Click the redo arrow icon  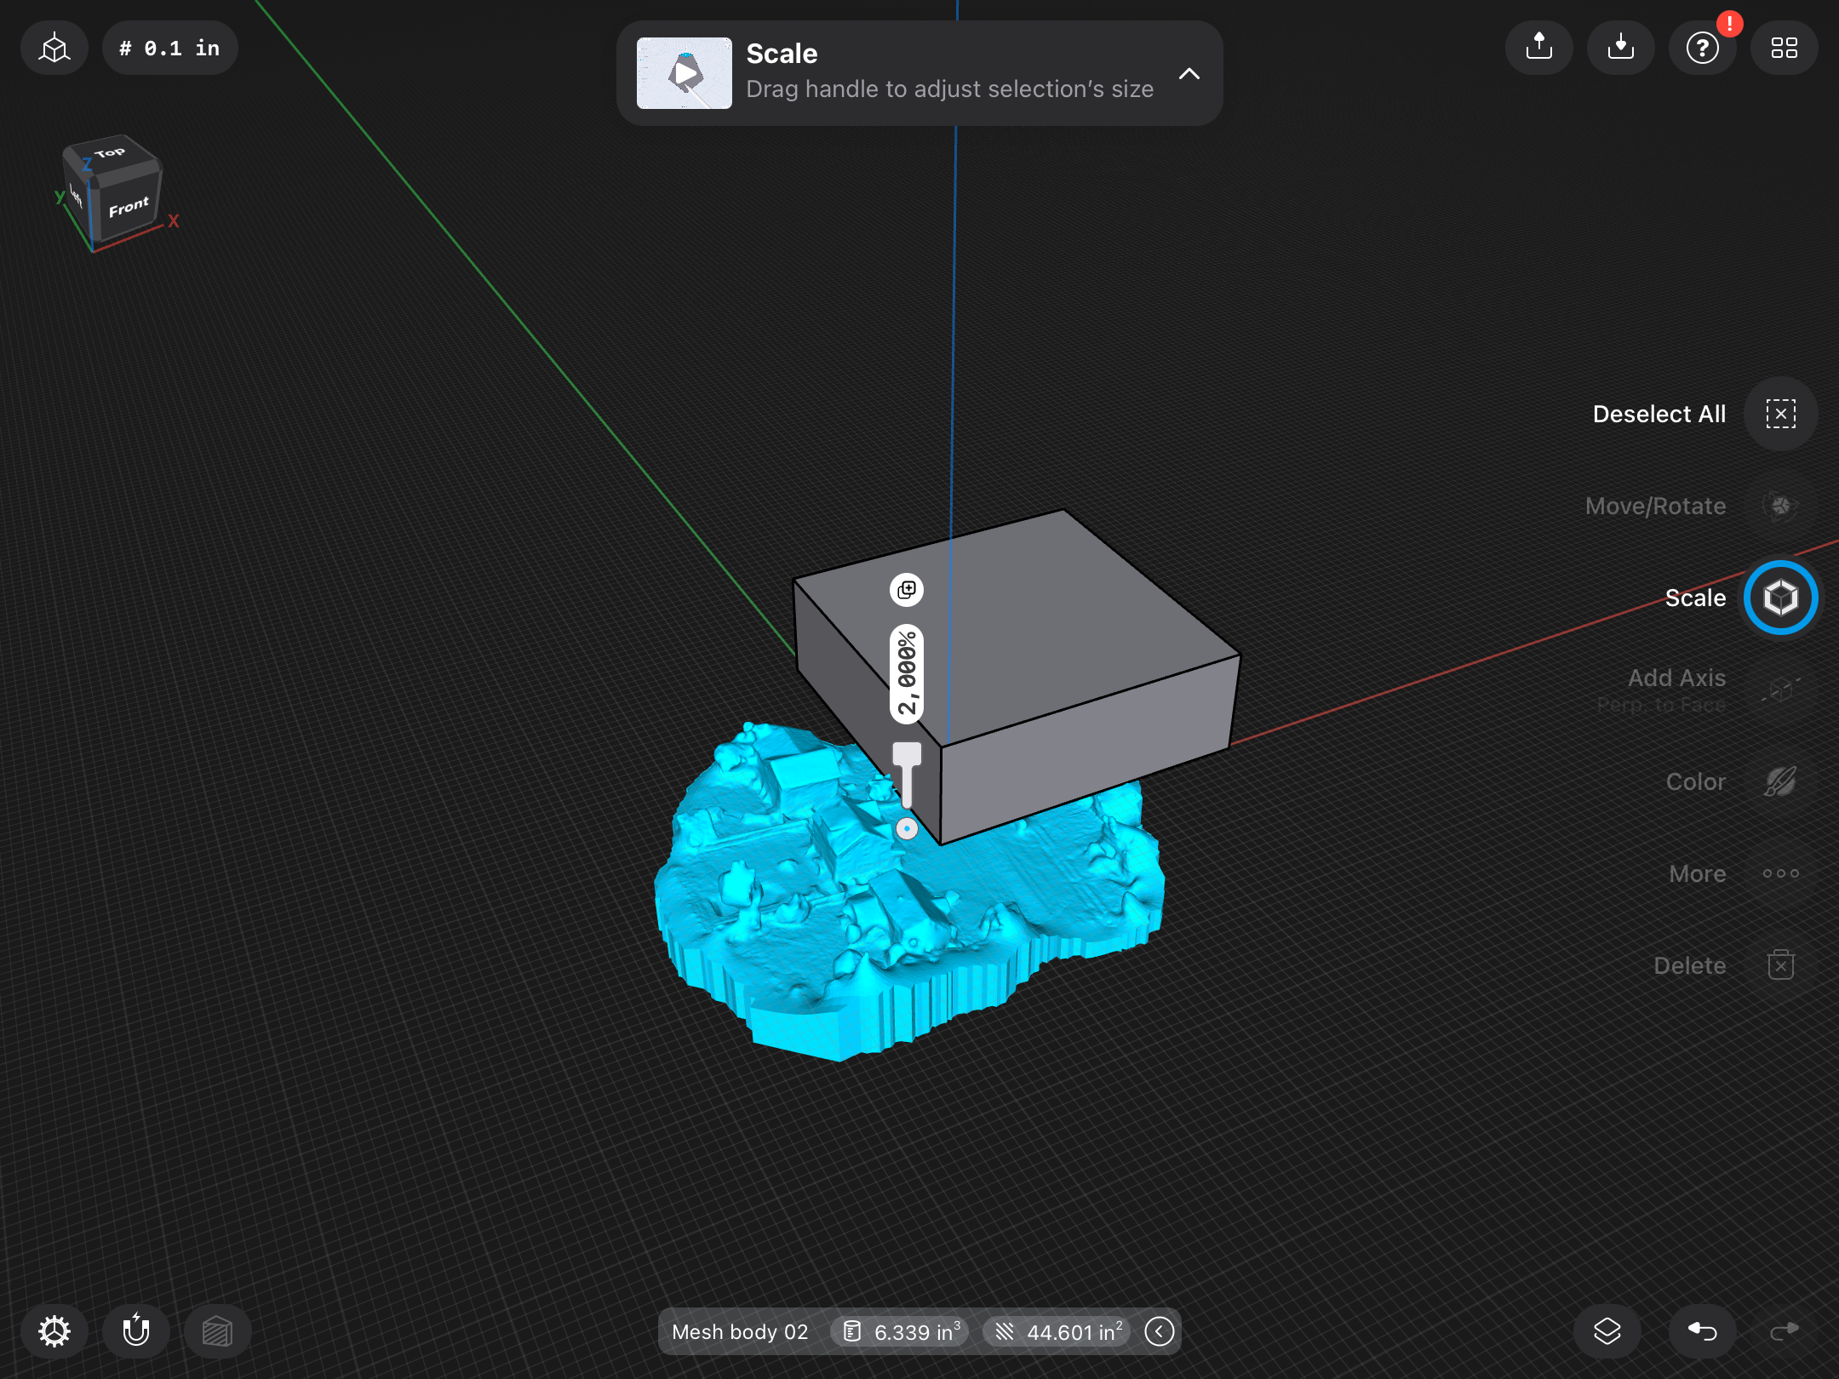point(1784,1331)
